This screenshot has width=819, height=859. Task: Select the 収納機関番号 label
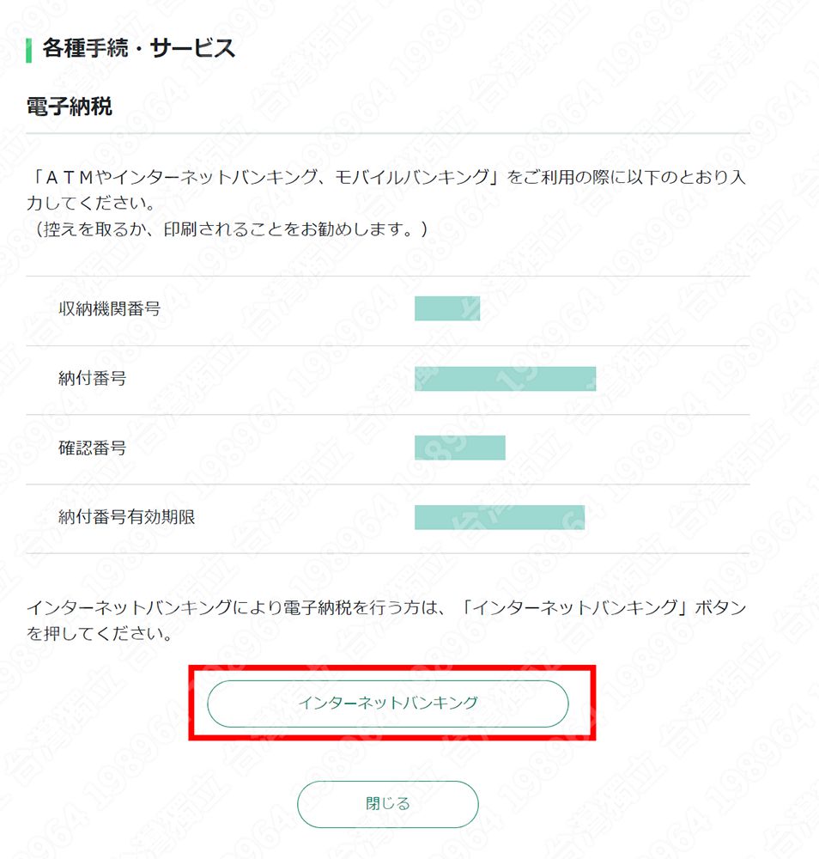109,309
